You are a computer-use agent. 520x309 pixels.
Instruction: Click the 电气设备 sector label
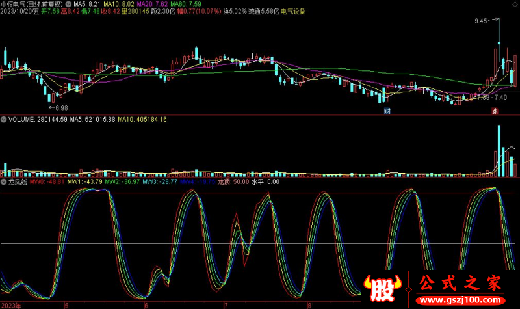point(293,12)
